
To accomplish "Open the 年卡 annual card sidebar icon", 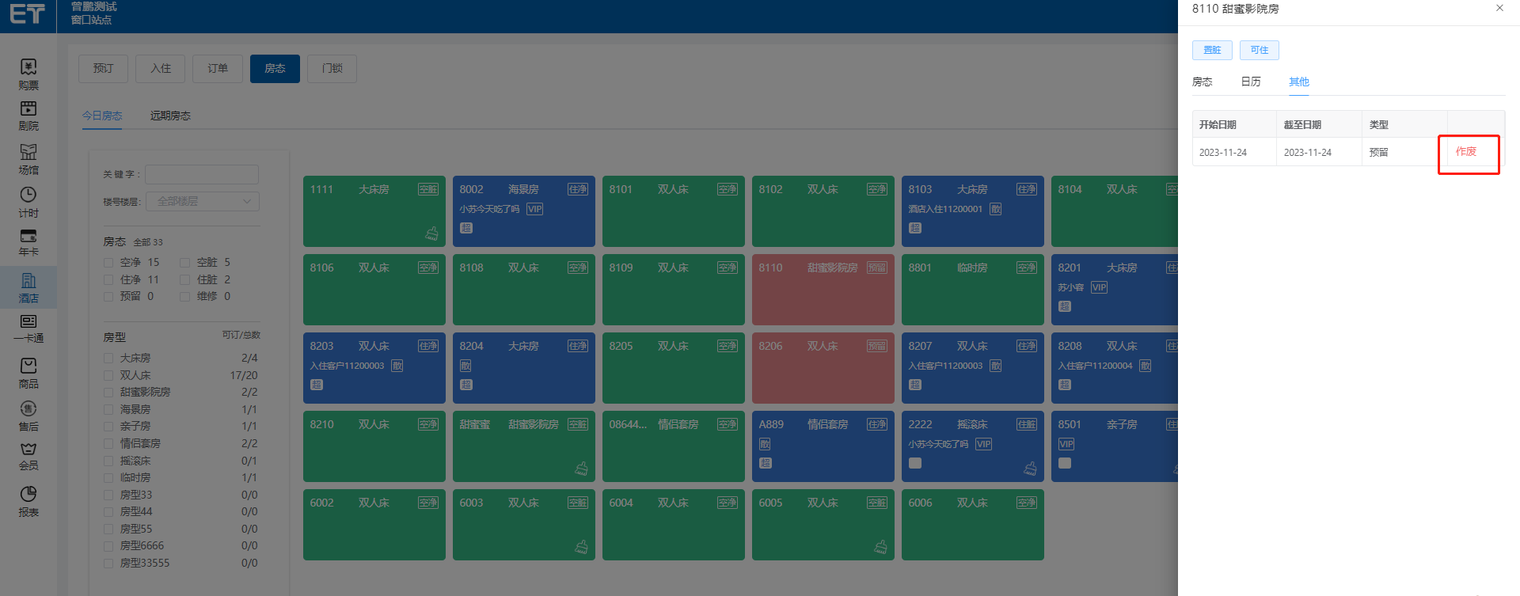I will click(x=28, y=242).
